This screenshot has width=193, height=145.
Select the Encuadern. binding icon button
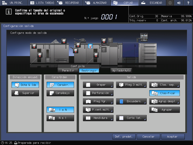(x=131, y=101)
